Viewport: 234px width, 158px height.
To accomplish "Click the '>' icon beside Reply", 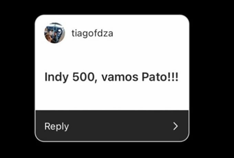I will 175,126.
